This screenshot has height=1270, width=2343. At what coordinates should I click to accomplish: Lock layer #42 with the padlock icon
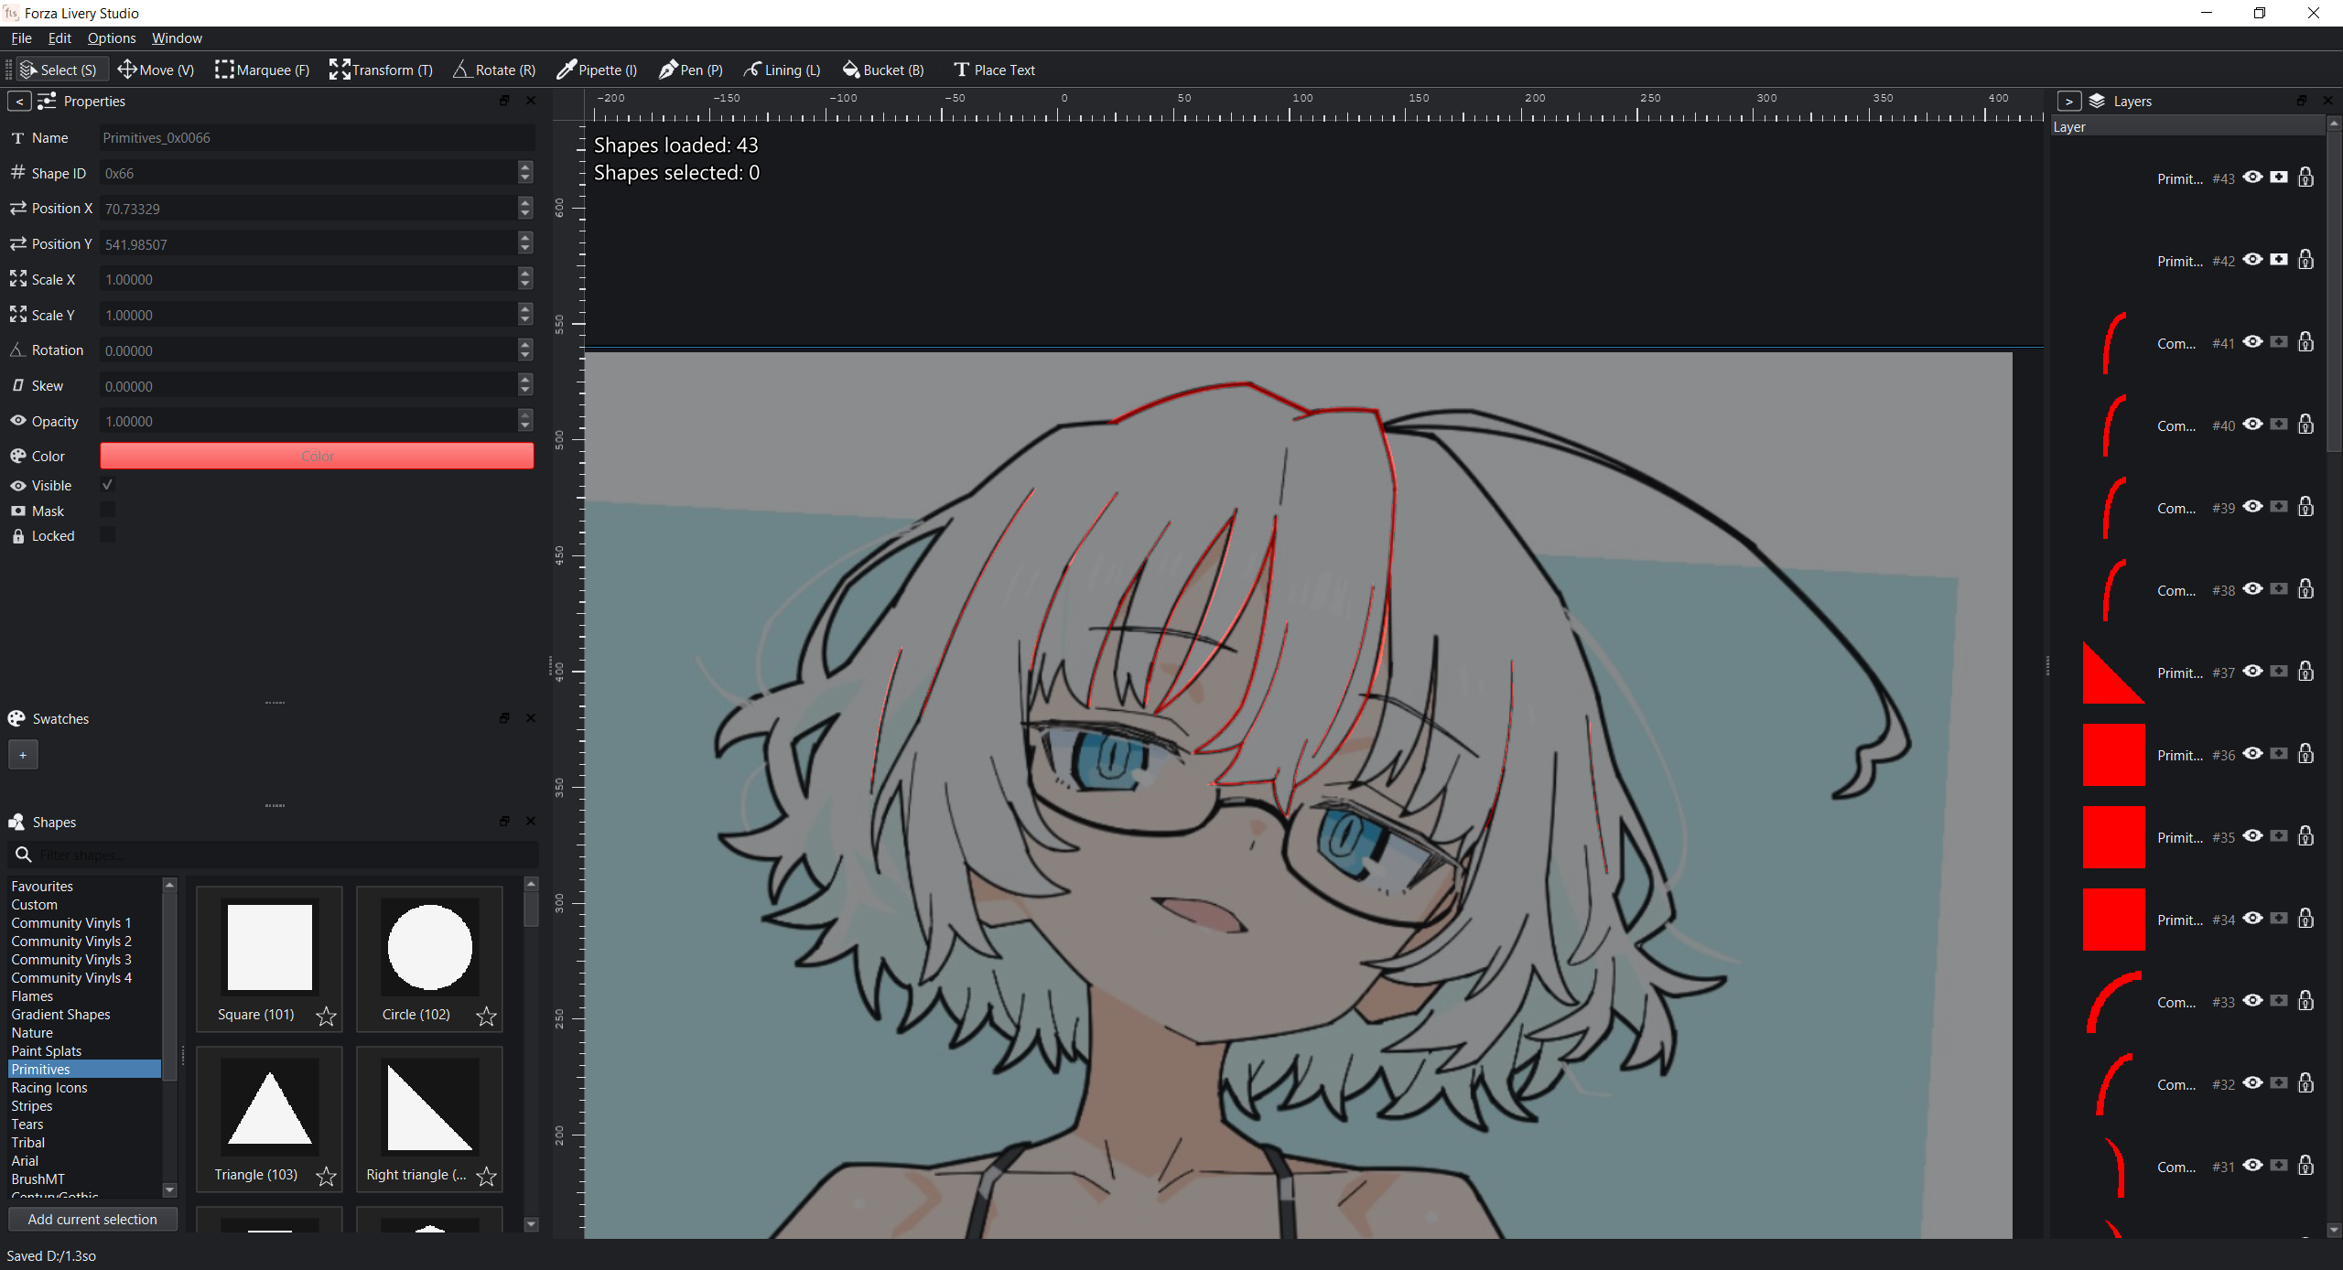point(2306,260)
